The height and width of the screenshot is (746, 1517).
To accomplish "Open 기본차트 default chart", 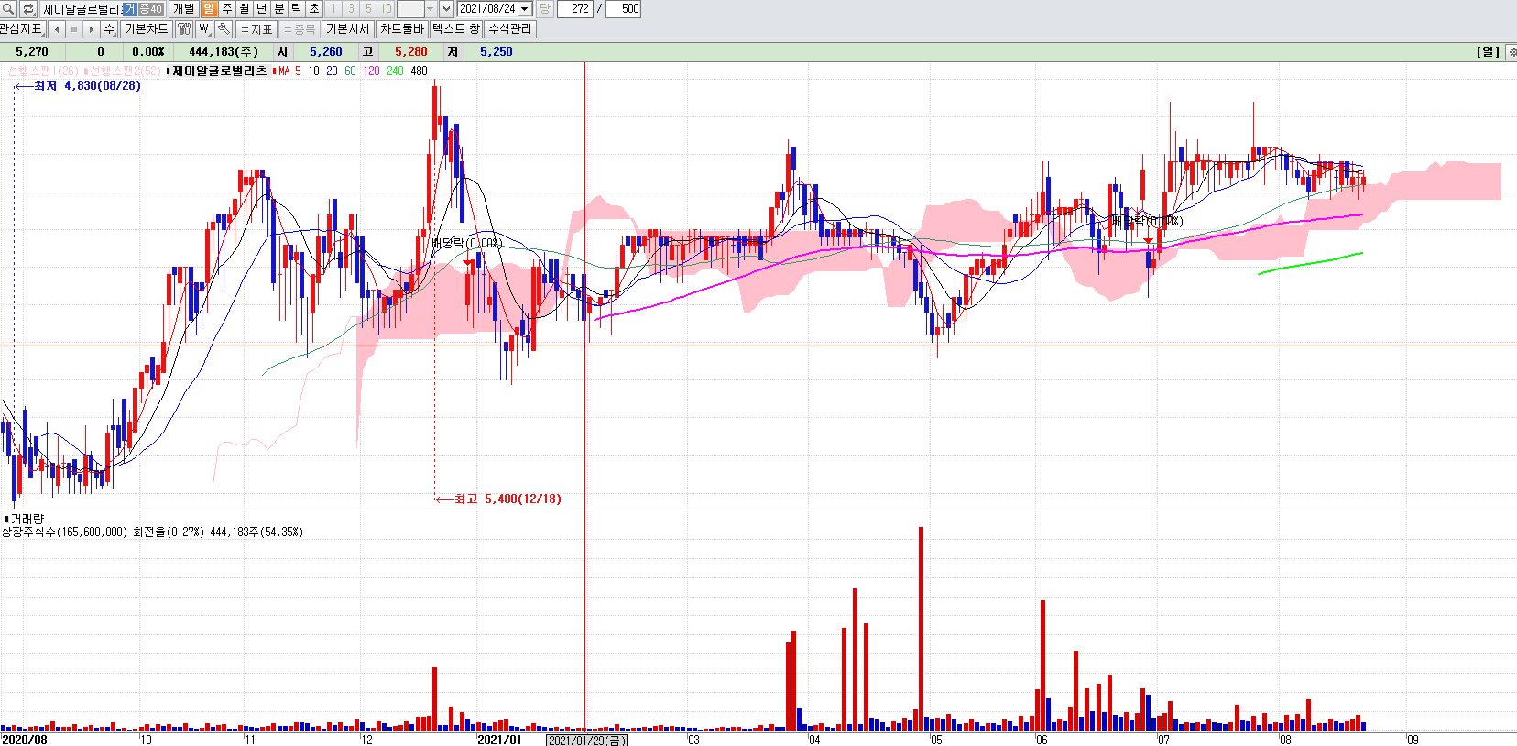I will tap(147, 29).
